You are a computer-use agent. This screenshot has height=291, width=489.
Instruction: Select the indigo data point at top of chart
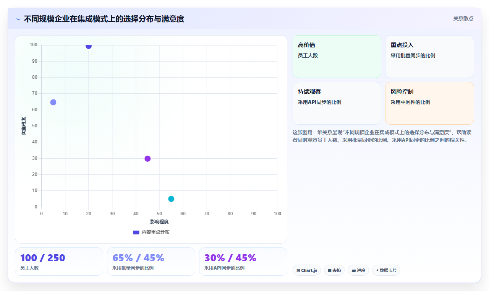click(x=89, y=46)
